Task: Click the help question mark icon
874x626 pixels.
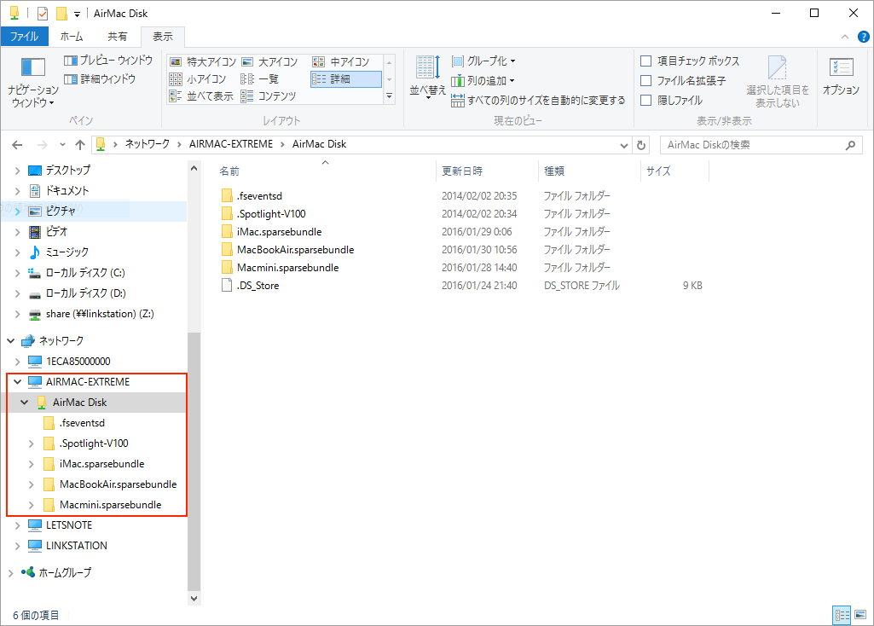Action: coord(864,37)
